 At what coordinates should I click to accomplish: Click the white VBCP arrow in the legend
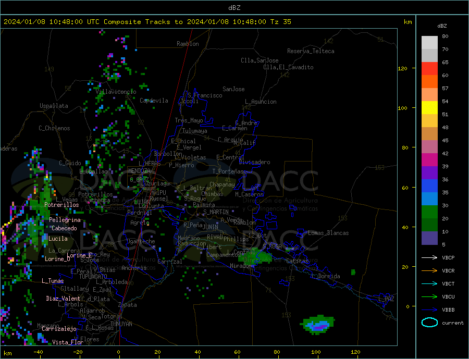click(x=429, y=257)
